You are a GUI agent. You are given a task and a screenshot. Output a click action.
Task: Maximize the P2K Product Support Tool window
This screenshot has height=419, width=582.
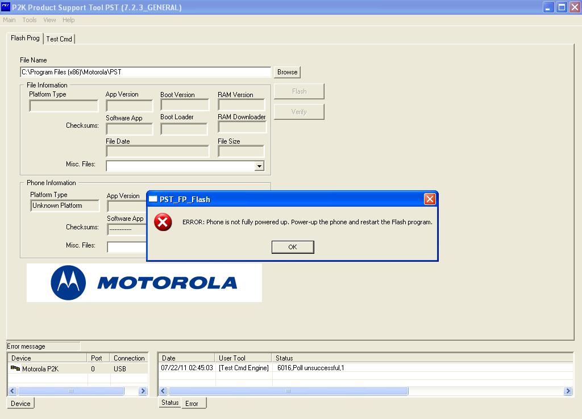[562, 7]
